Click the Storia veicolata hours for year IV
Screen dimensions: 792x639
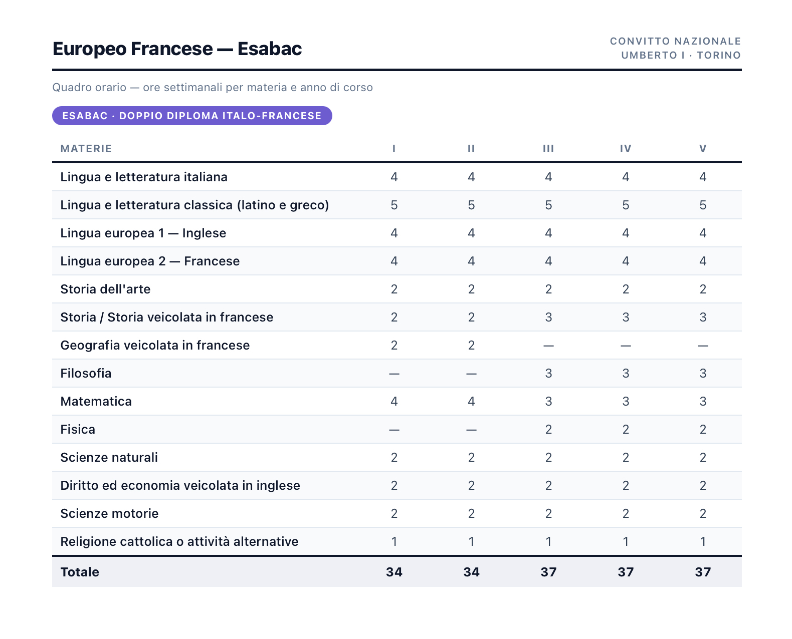pyautogui.click(x=626, y=317)
